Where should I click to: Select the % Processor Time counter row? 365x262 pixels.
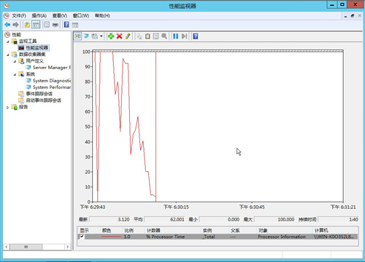pos(218,237)
